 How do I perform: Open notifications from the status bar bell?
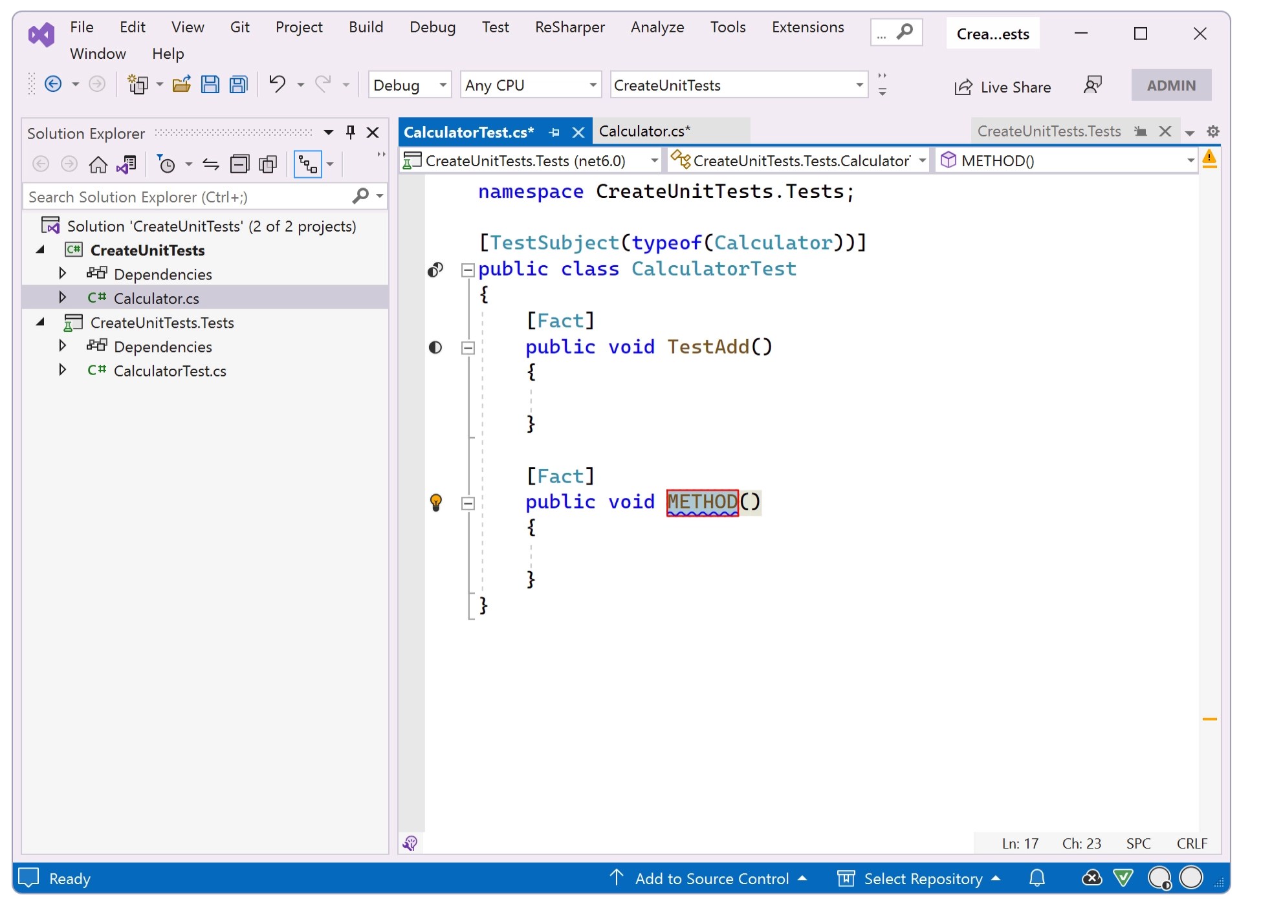1036,878
